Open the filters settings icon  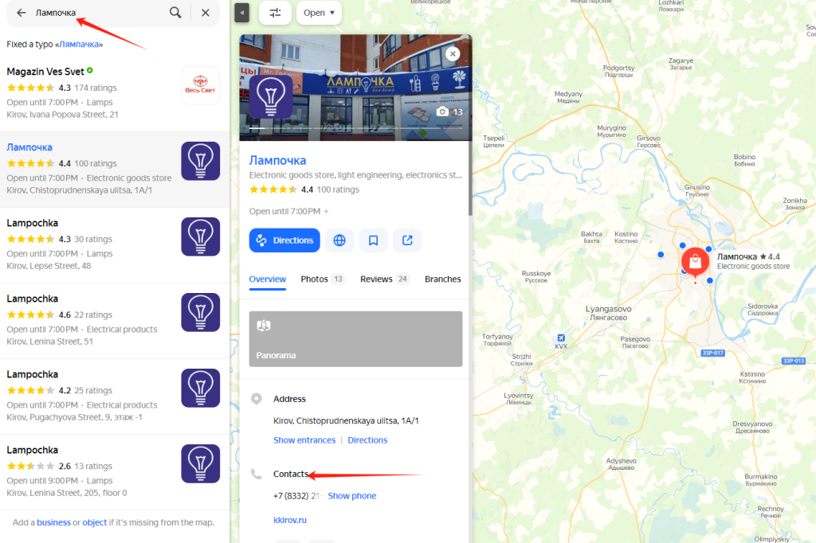pos(275,13)
